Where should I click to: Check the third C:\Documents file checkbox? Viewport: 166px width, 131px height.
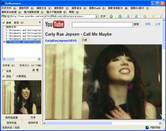click(x=4, y=36)
